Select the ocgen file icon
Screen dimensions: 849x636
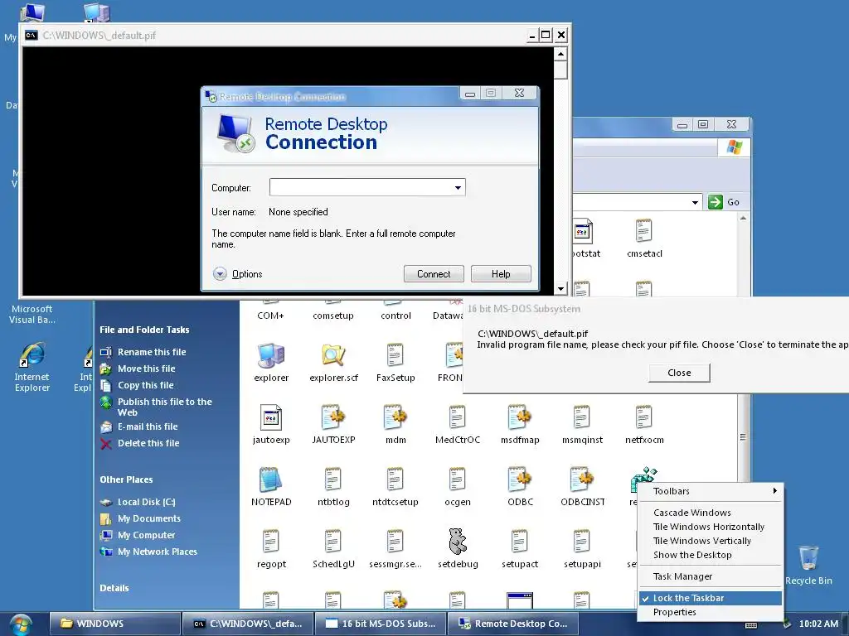point(458,479)
